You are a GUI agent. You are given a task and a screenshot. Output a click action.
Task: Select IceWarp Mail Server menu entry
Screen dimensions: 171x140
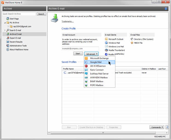tap(100, 74)
